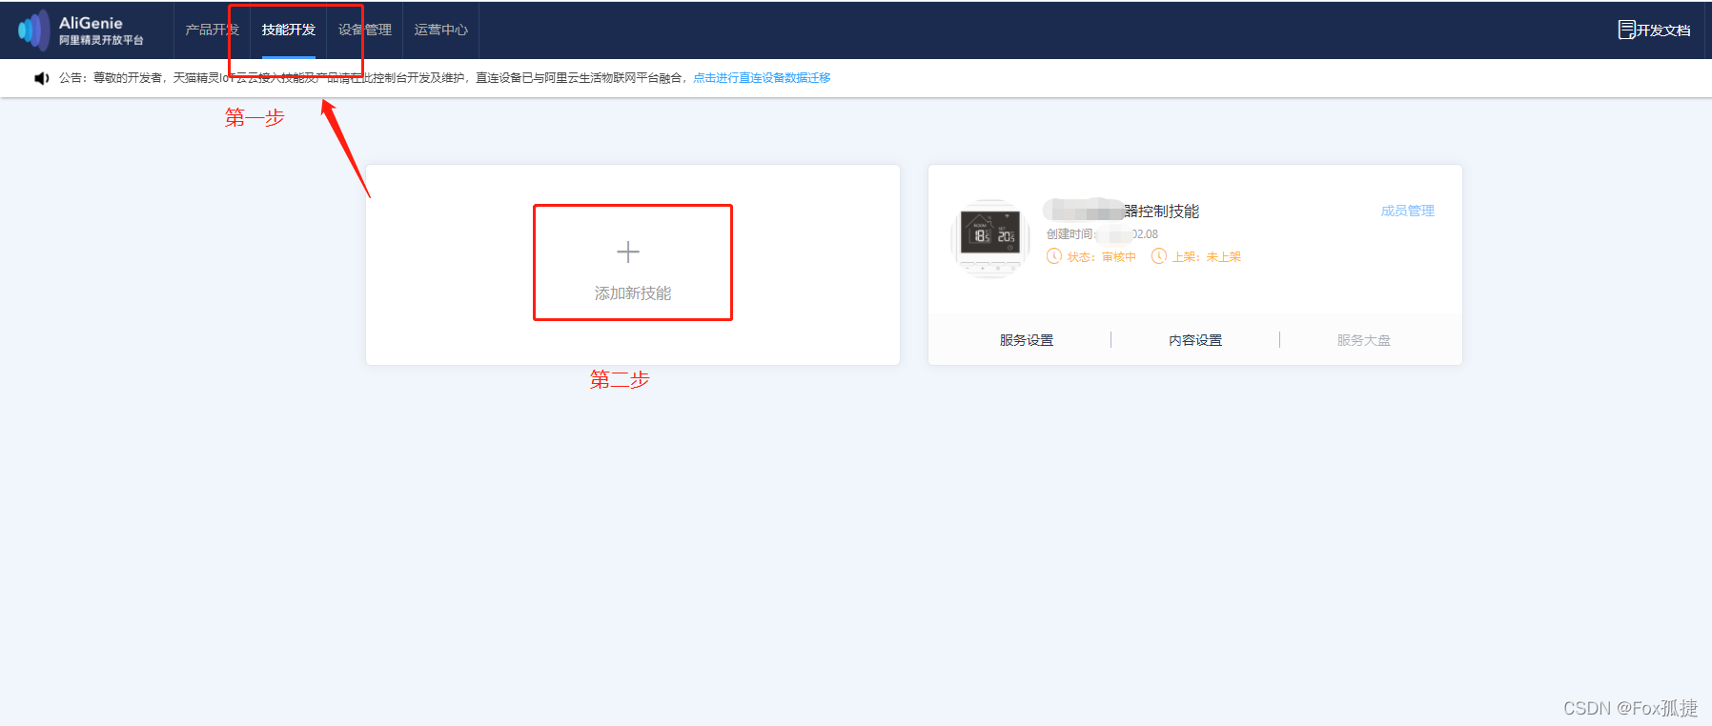Open the 产品开发 tab
Viewport: 1712px width, 726px height.
pyautogui.click(x=212, y=30)
